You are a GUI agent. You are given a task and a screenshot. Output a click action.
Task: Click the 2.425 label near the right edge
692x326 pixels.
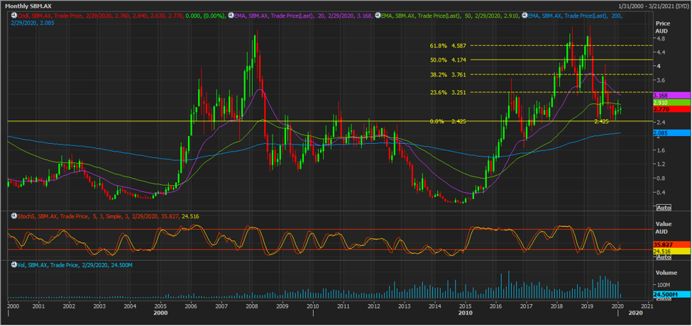[x=602, y=122]
